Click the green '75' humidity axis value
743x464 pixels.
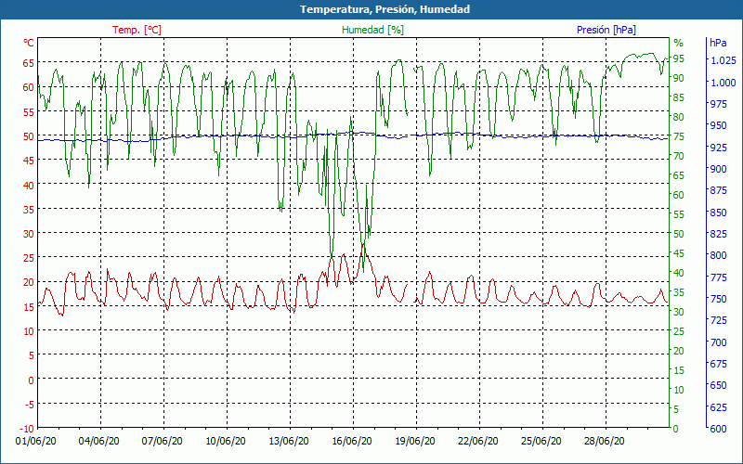coord(679,136)
